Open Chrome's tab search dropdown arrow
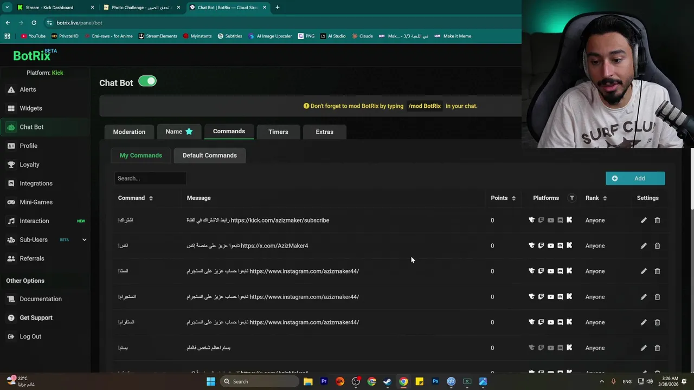 pyautogui.click(x=7, y=8)
